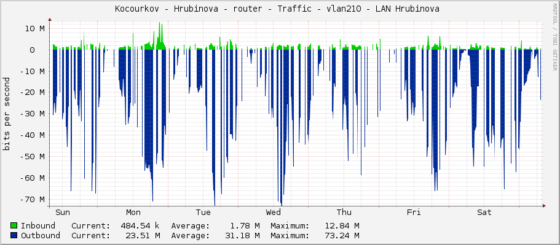Click the Inbound current value 484.54 k
The width and height of the screenshot is (560, 245).
[140, 226]
